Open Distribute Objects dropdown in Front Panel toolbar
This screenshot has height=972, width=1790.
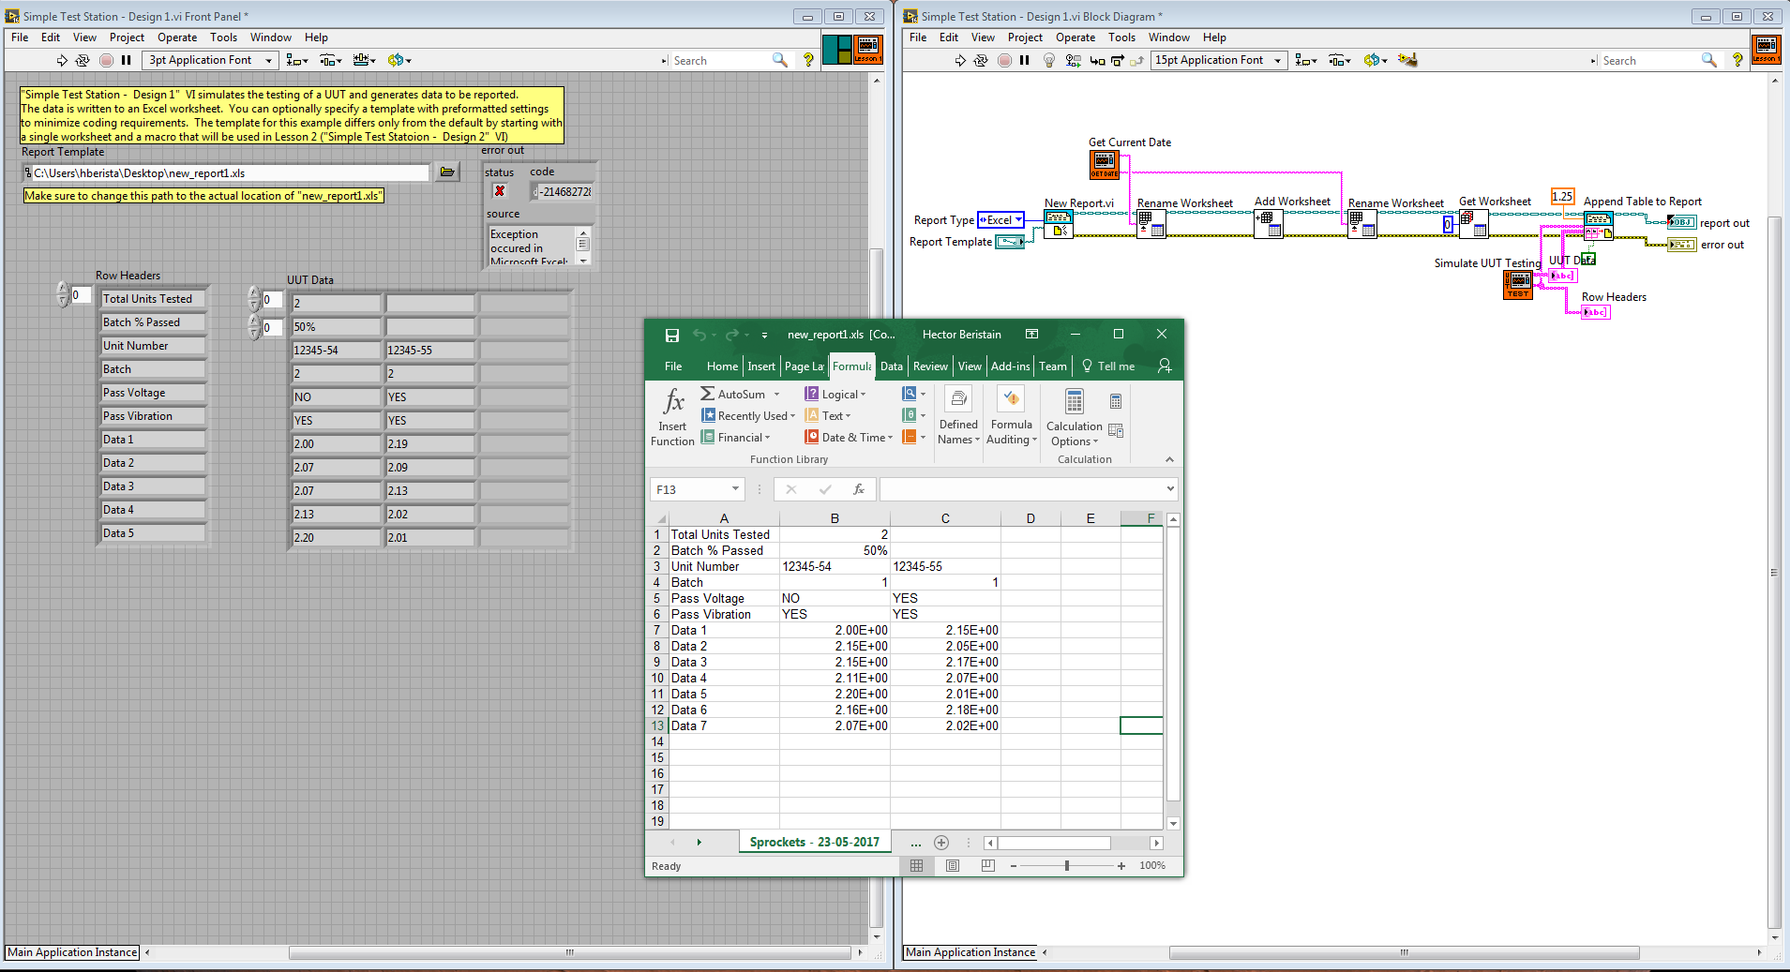coord(331,60)
